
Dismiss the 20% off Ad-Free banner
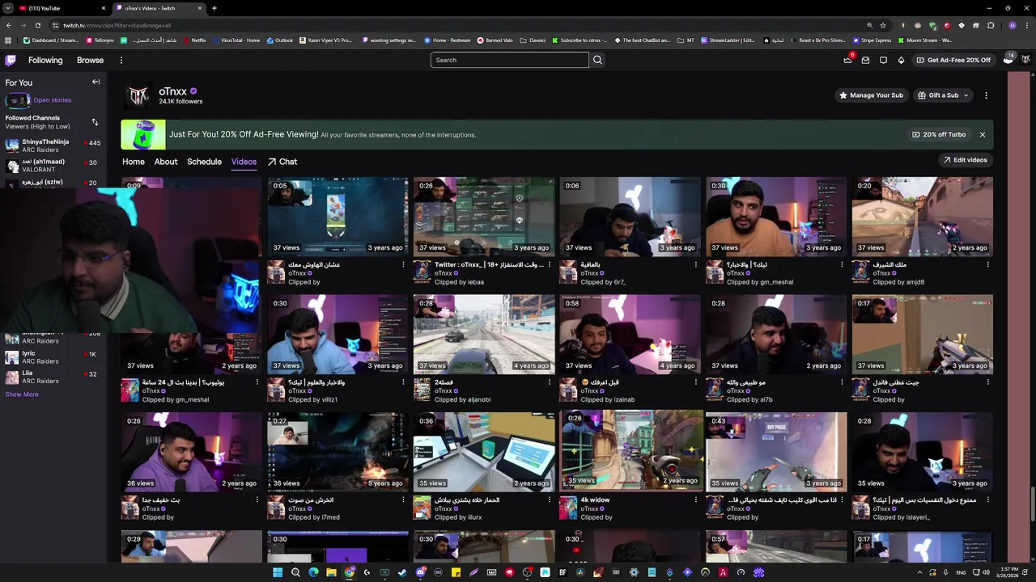coord(982,135)
